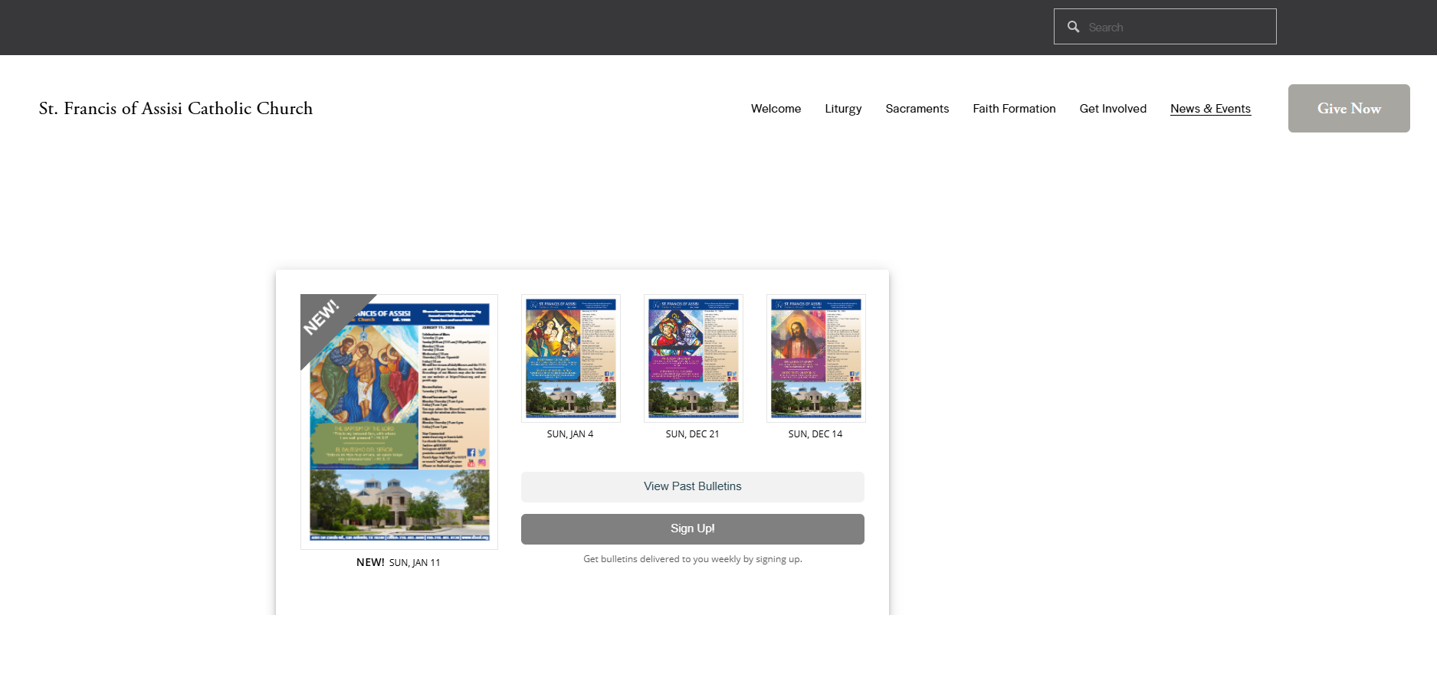Click the Sign Up! button
1437x687 pixels.
693,529
